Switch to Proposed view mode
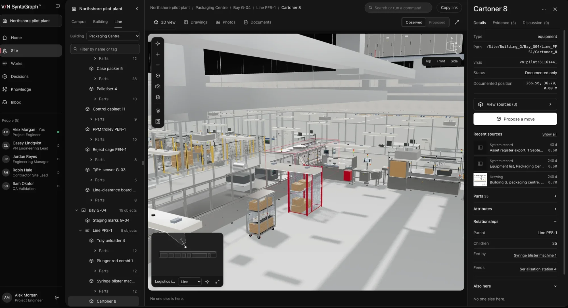The height and width of the screenshot is (308, 568). (437, 22)
